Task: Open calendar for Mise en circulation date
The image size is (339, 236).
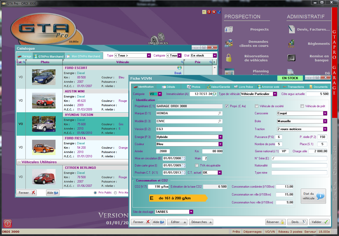Action: (x=184, y=158)
